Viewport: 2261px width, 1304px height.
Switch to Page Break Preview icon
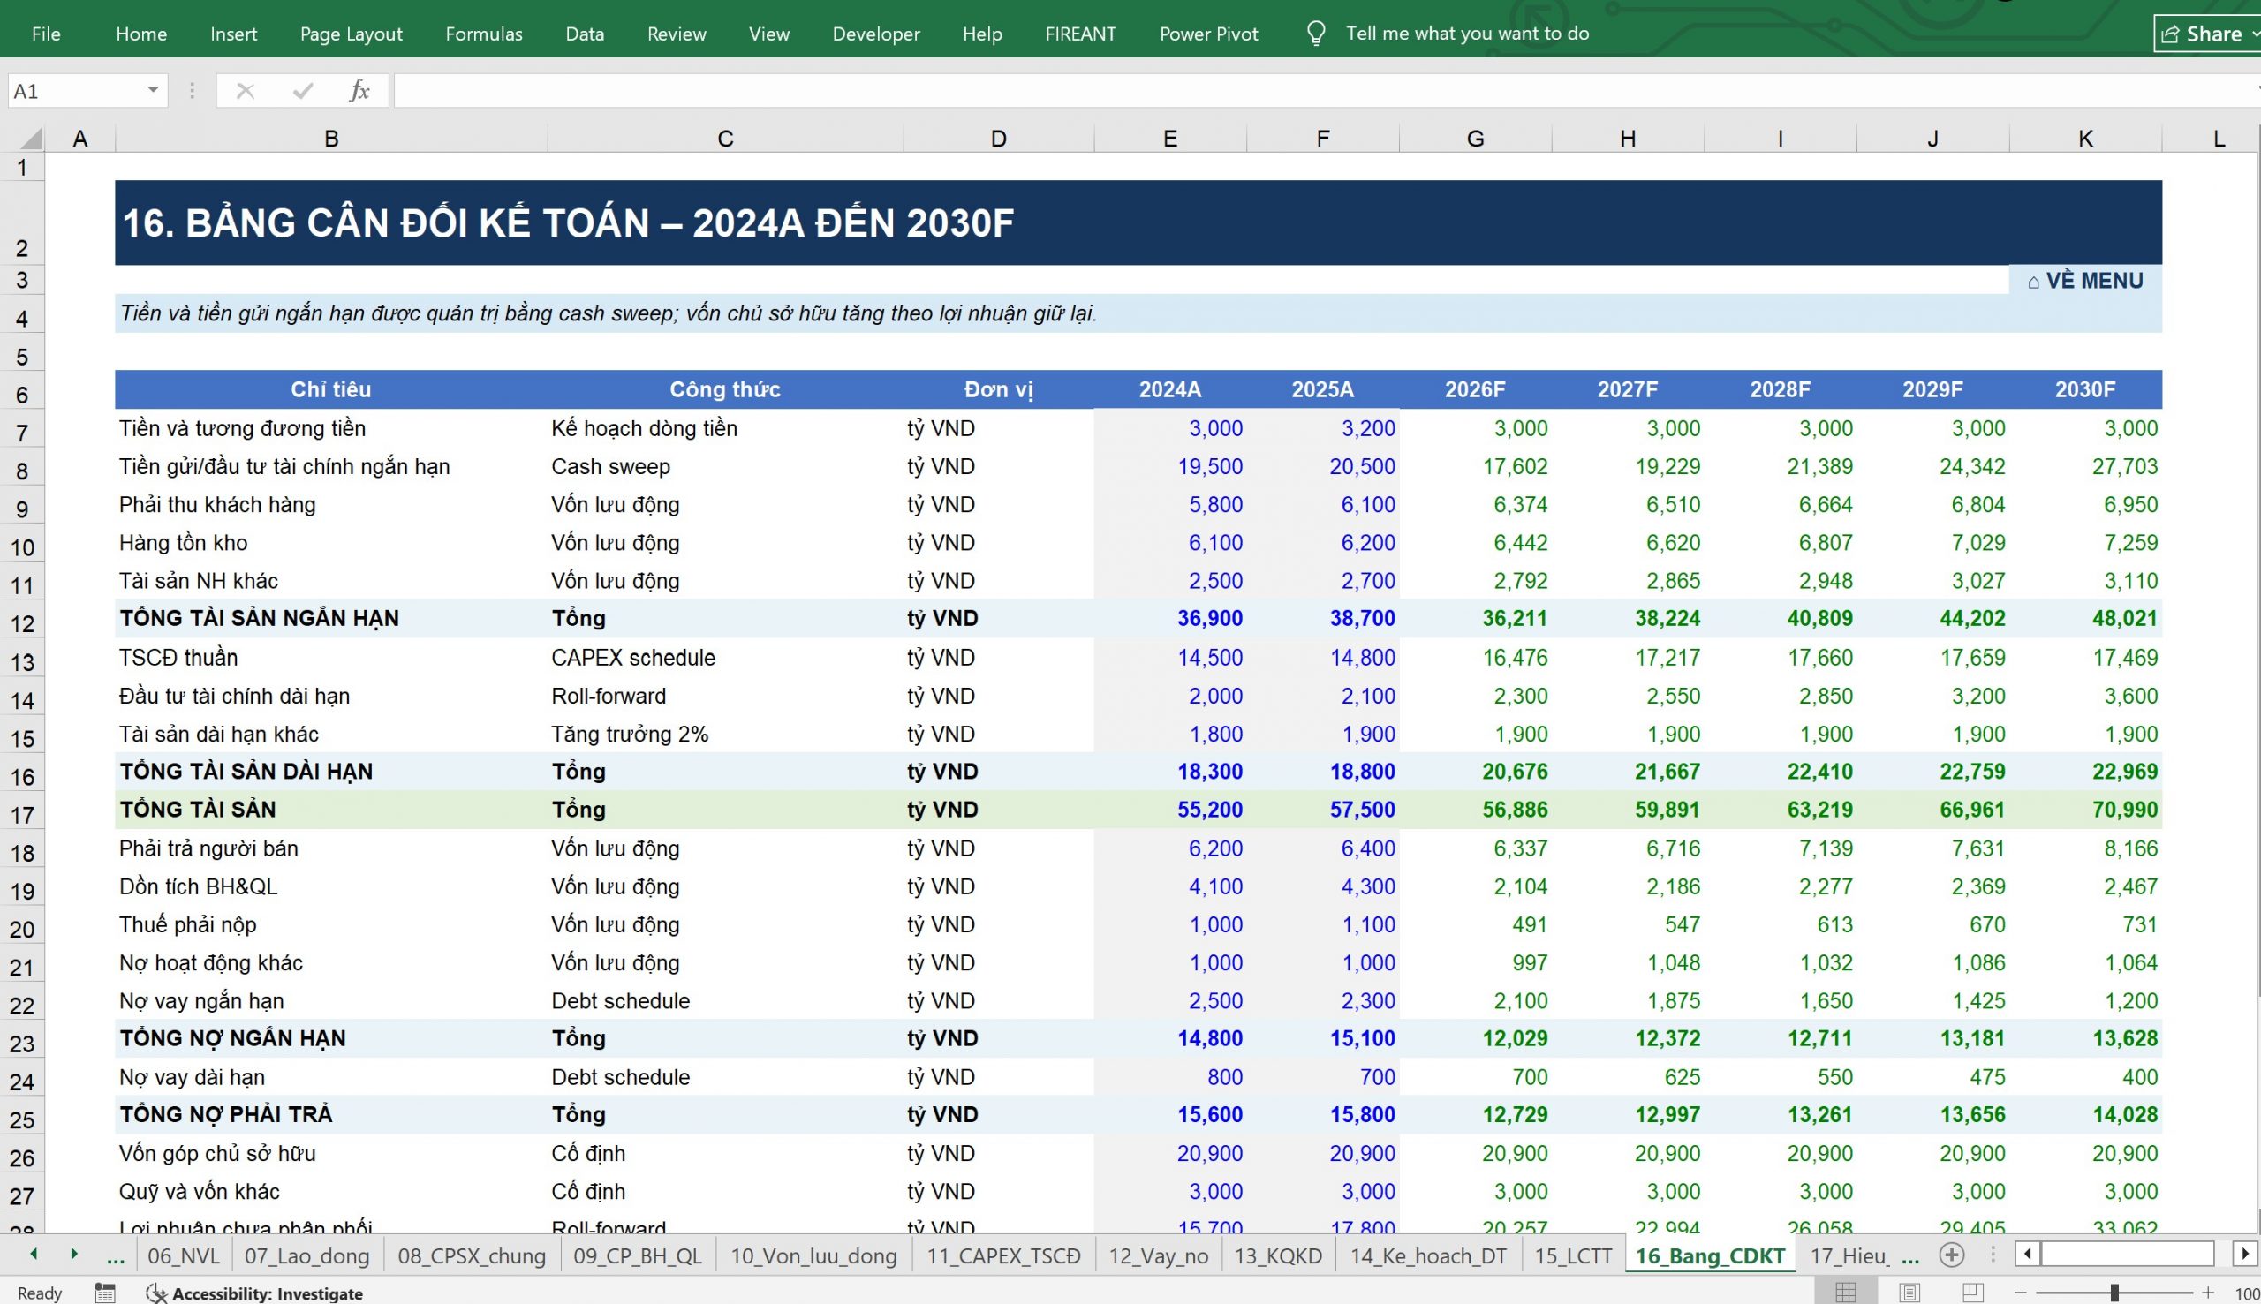[1972, 1293]
